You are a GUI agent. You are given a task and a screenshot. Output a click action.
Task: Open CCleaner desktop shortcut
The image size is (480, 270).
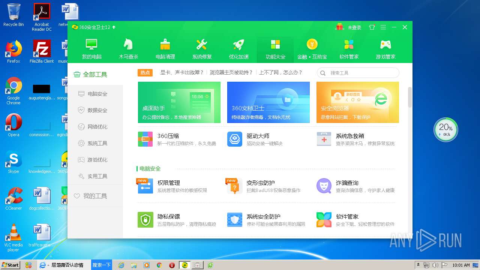[13, 199]
